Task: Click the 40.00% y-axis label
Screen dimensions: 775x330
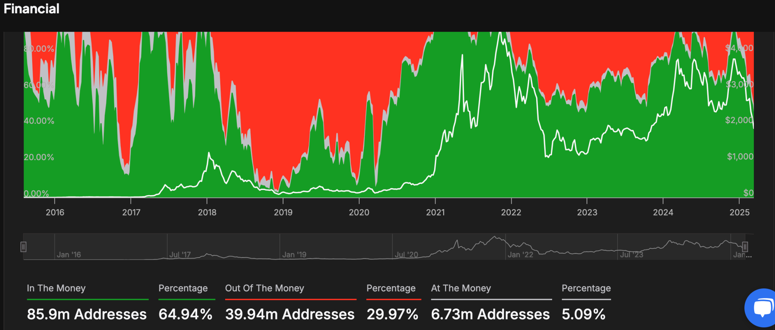Action: pos(39,121)
